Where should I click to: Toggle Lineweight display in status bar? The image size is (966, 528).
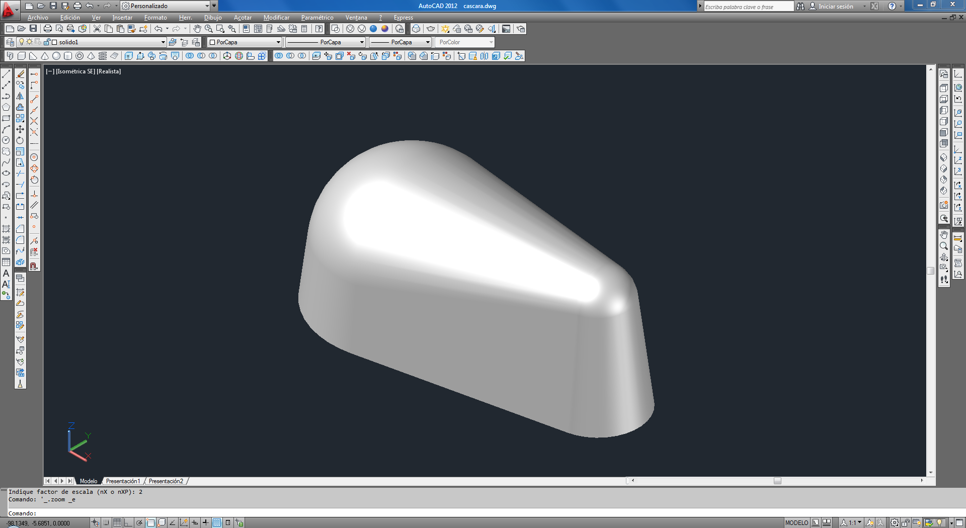click(x=206, y=522)
